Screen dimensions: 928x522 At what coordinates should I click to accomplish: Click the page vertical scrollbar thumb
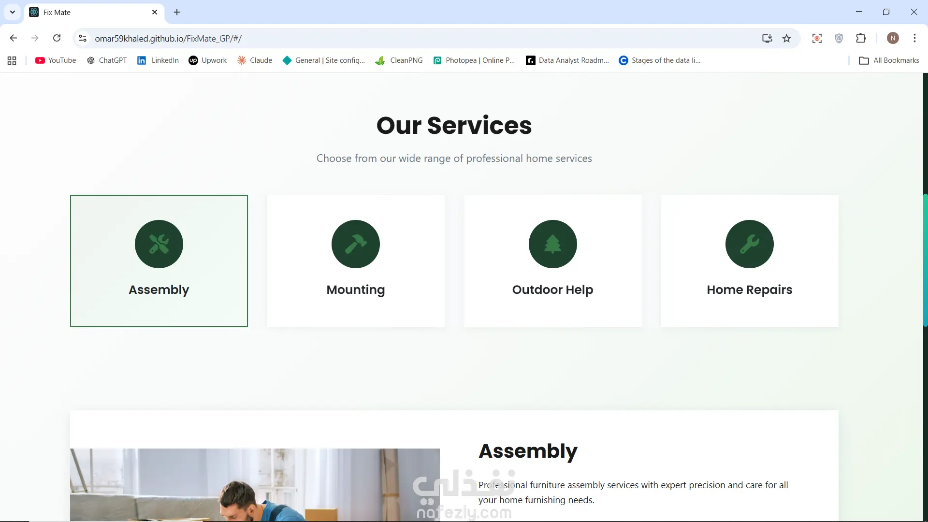[x=925, y=260]
